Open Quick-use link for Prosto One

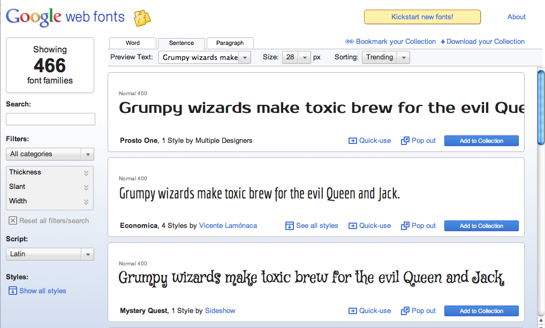pyautogui.click(x=375, y=141)
